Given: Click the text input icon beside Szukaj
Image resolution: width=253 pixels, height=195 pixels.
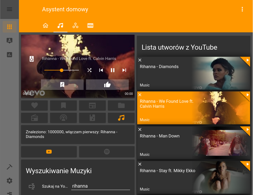Looking at the screenshot, I should [32, 187].
